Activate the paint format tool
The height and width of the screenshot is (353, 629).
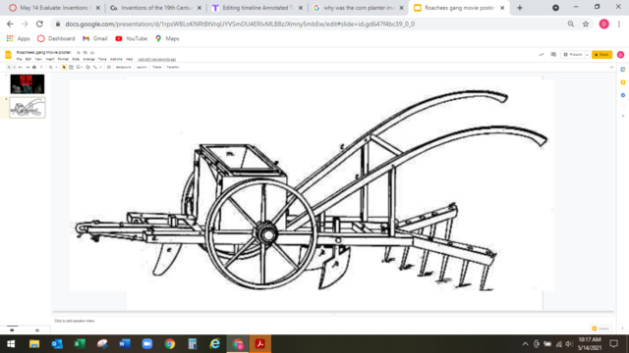[x=41, y=68]
